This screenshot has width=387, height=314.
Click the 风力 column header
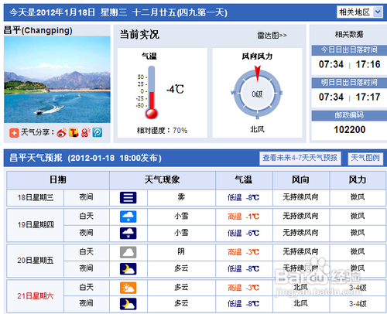[358, 179]
